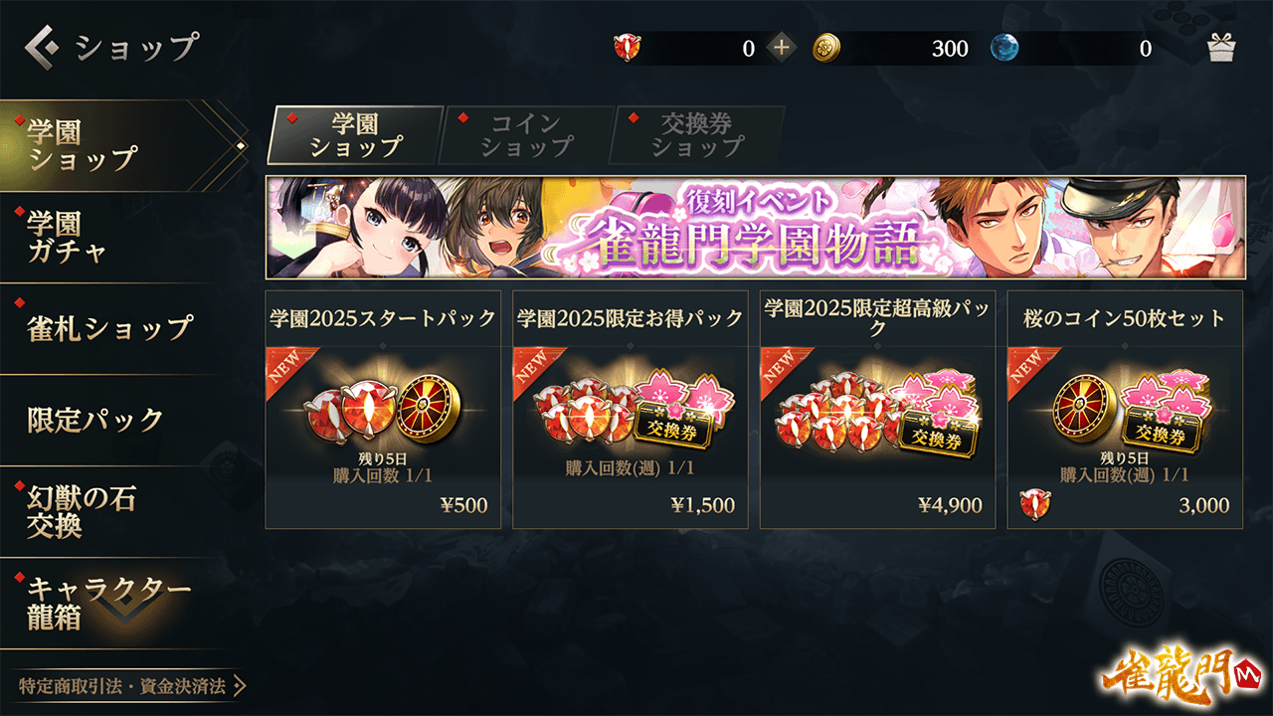The width and height of the screenshot is (1273, 716).
Task: Buy the 学園2025スタートパック for ¥500
Action: (383, 410)
